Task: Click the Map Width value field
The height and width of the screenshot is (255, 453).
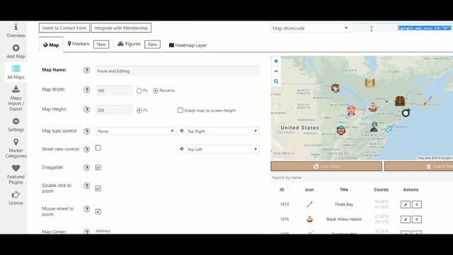Action: click(x=114, y=91)
